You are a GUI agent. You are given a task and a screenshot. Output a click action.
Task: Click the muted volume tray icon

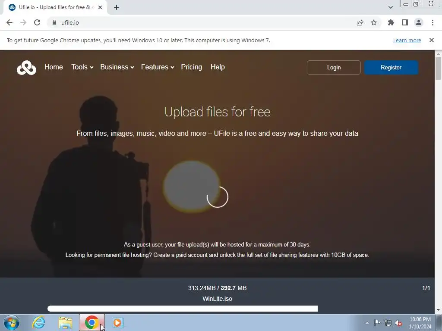[398, 323]
